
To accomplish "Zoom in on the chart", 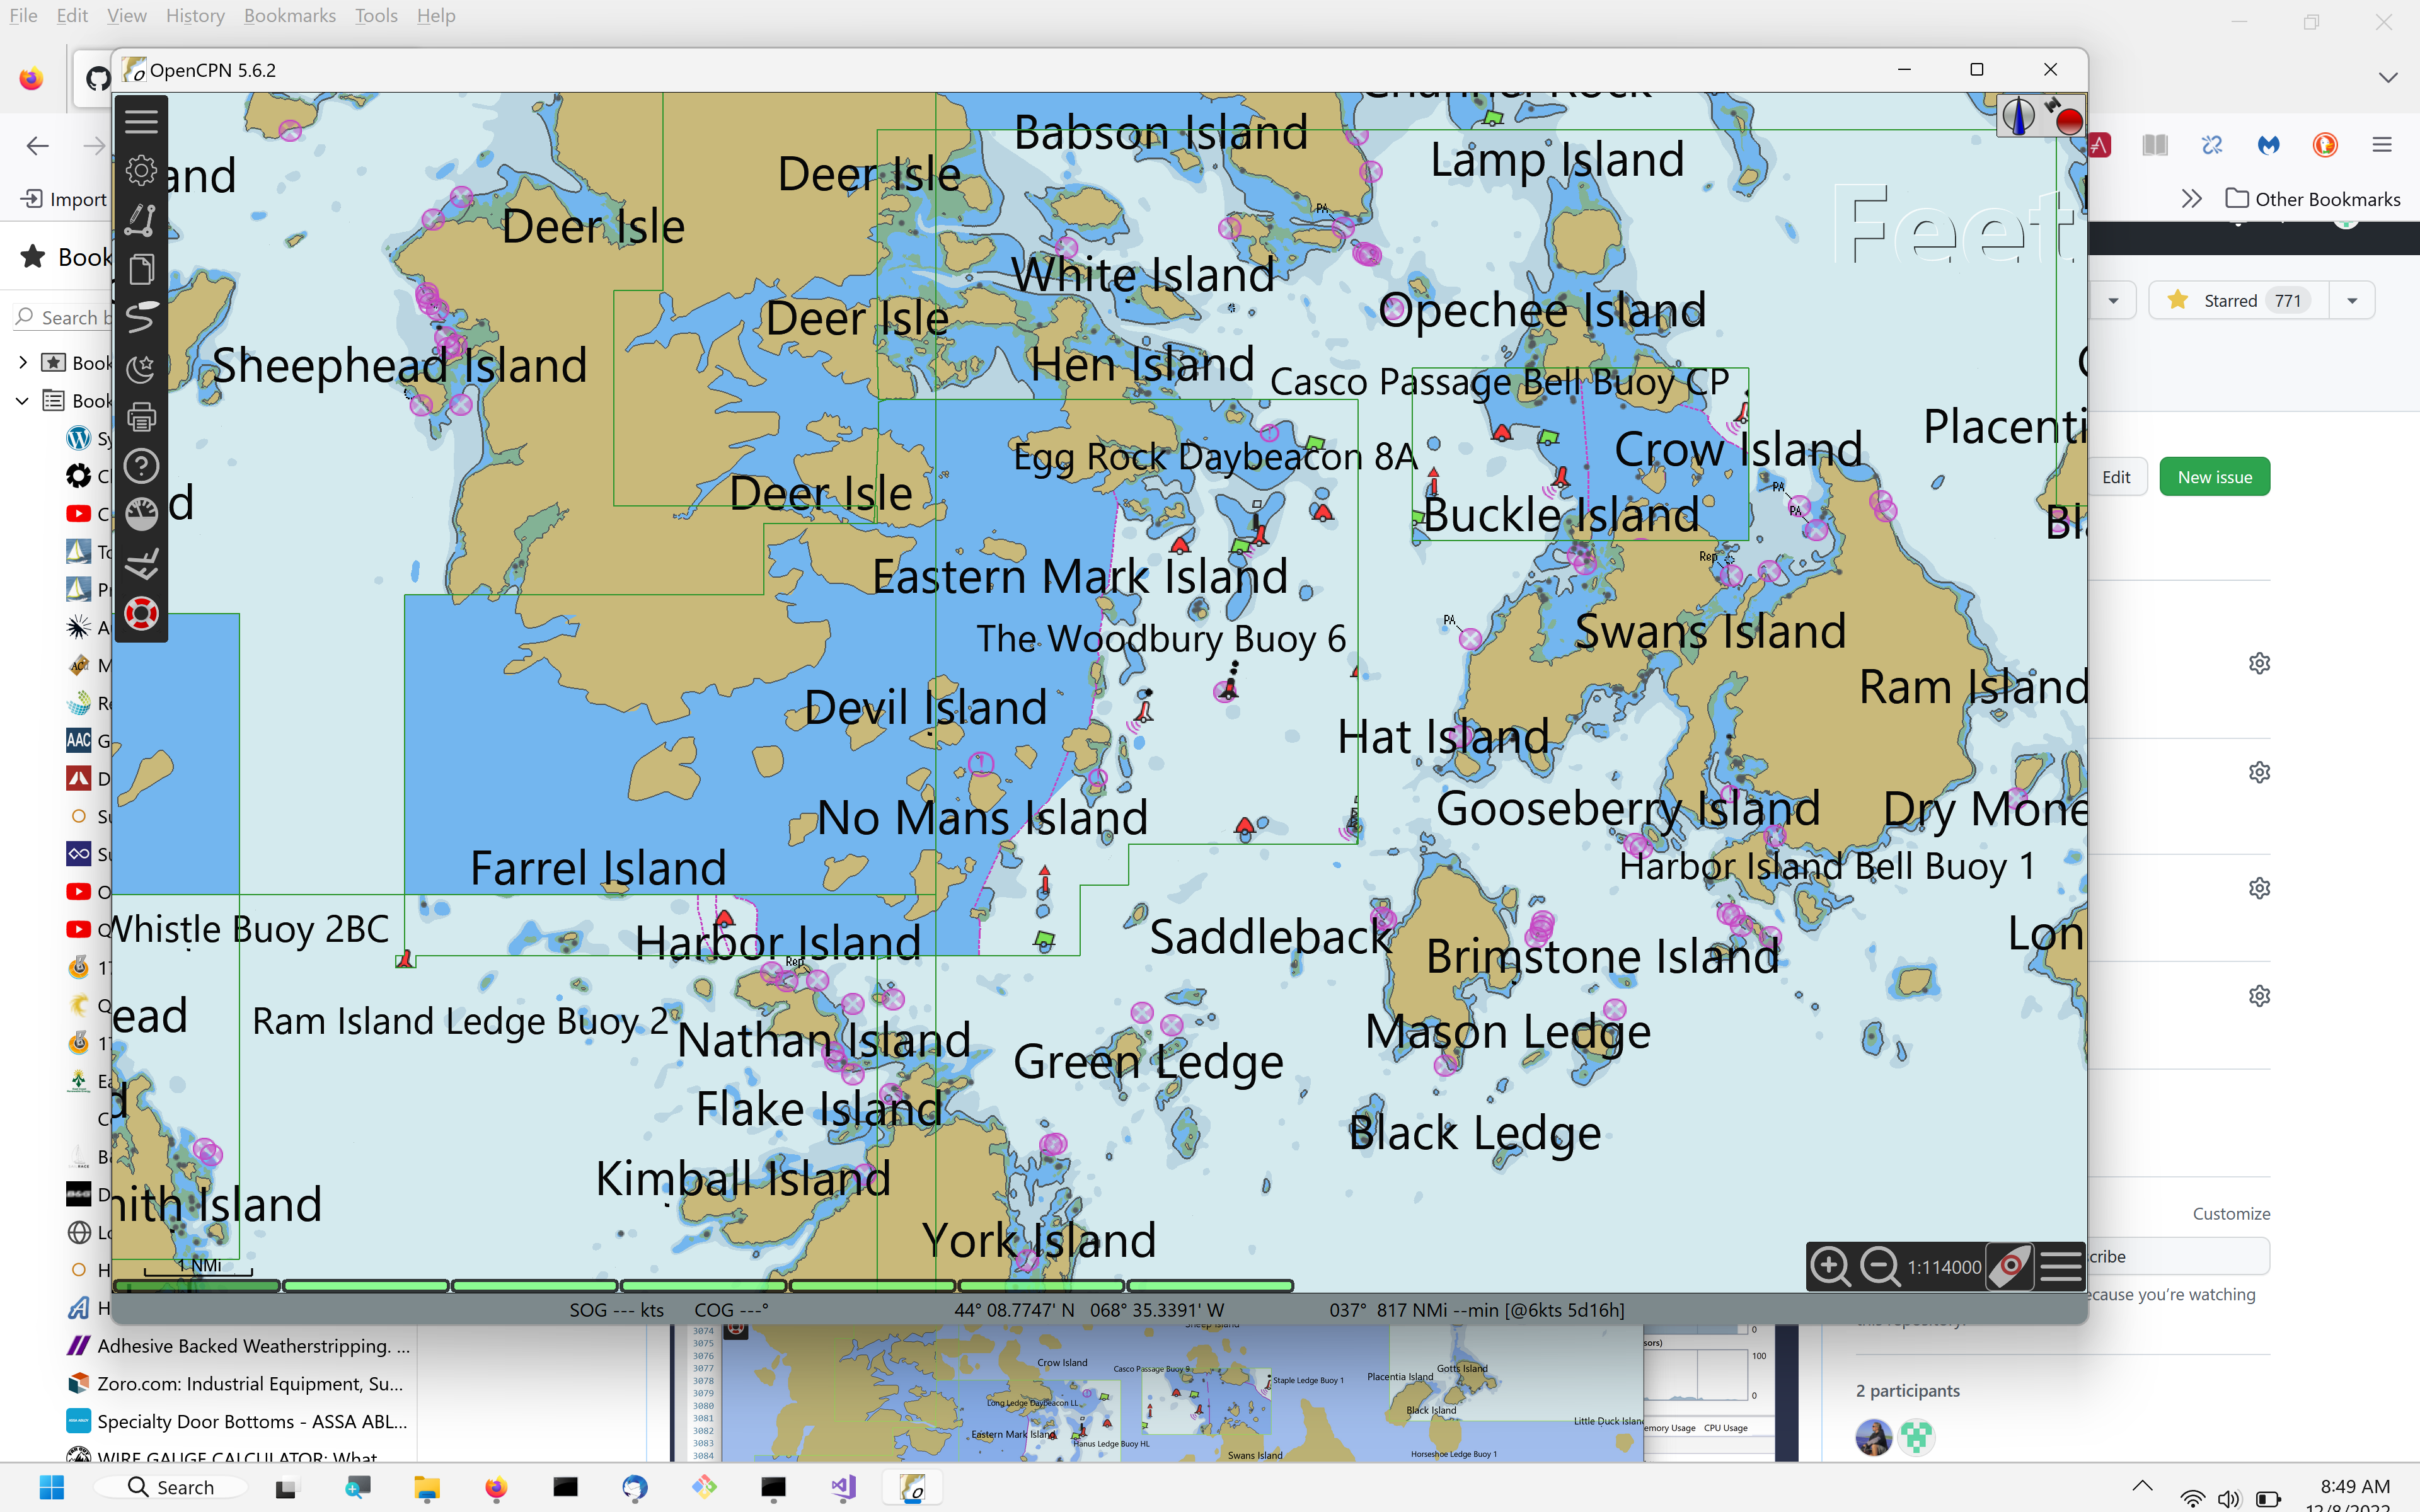I will [x=1831, y=1266].
